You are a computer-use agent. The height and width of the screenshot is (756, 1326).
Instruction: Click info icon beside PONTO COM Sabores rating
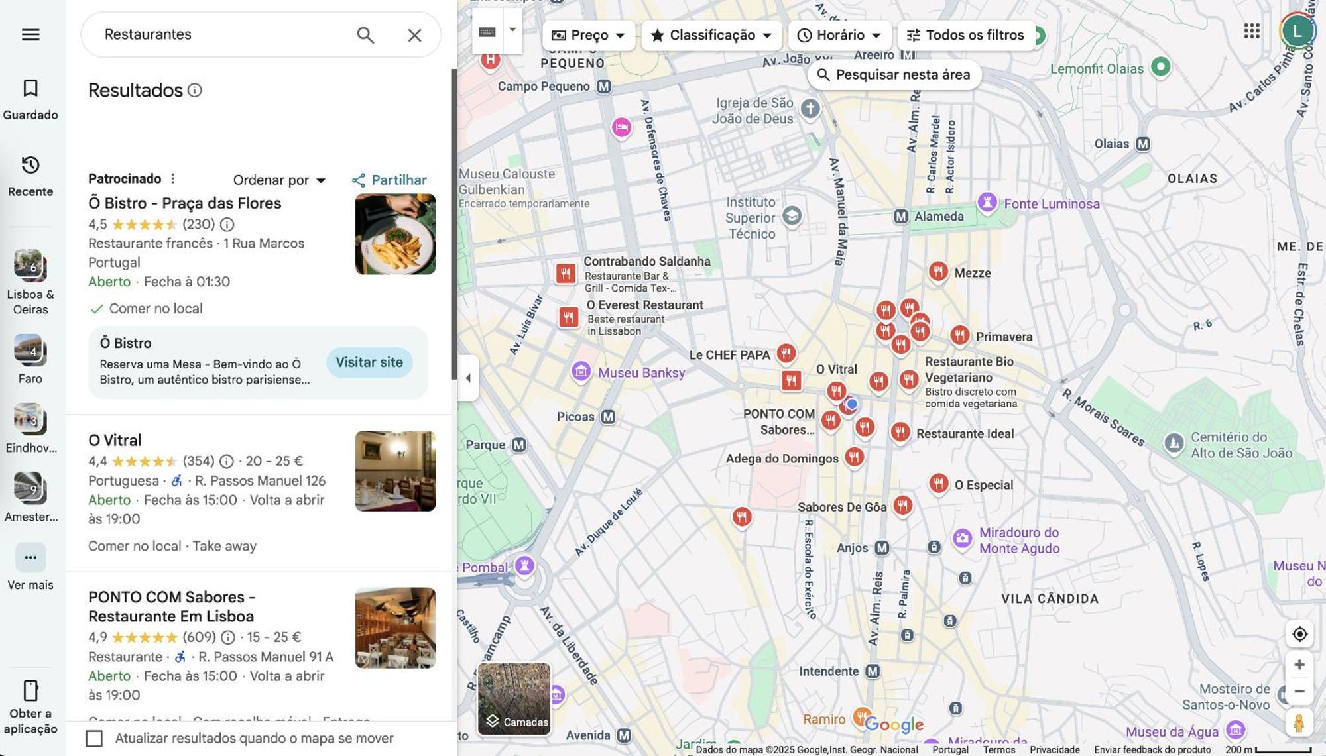tap(228, 637)
